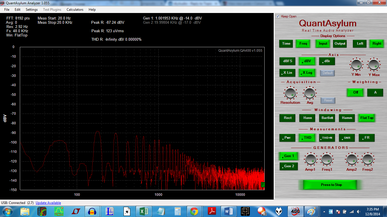Open the green waveform app in taskbar

click(59, 211)
